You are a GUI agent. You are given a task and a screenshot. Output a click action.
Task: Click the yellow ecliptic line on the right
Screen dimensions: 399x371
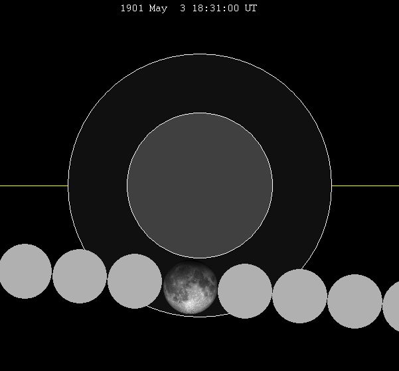coord(365,185)
